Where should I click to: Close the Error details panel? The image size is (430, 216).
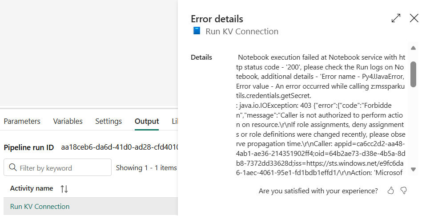point(414,18)
